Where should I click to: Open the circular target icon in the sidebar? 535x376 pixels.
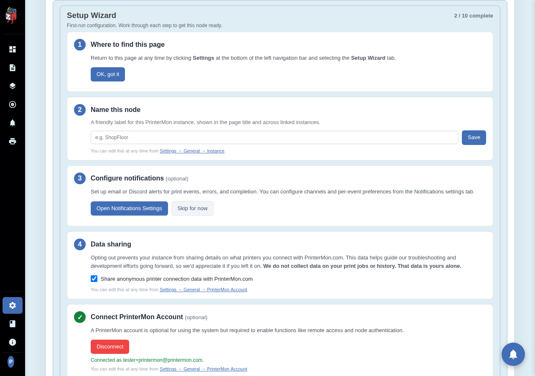[13, 104]
